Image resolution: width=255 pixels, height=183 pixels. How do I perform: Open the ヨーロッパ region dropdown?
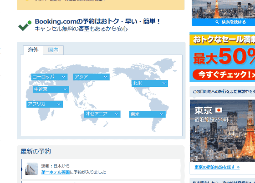49,77
